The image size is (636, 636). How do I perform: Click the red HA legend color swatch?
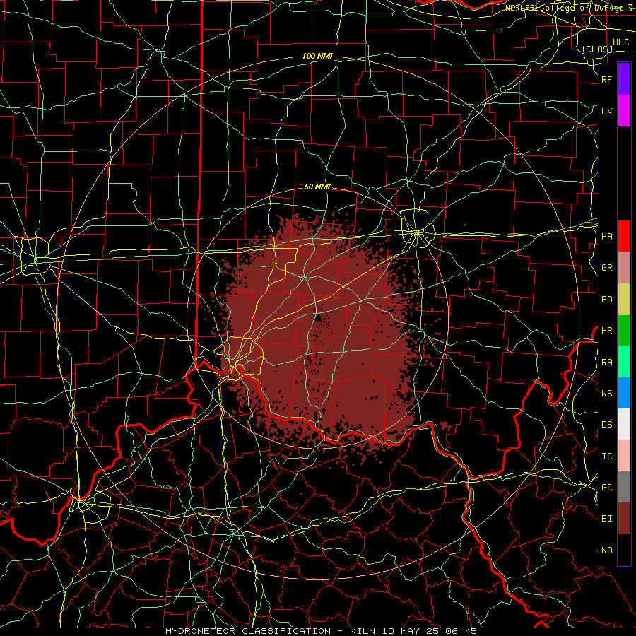tap(624, 236)
